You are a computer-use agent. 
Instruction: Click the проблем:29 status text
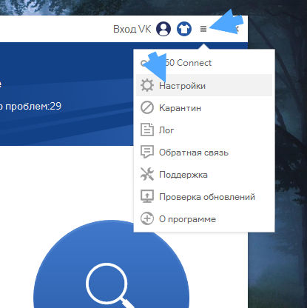pyautogui.click(x=33, y=107)
